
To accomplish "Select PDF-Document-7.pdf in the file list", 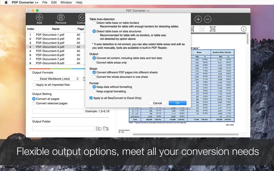I will coord(50,59).
